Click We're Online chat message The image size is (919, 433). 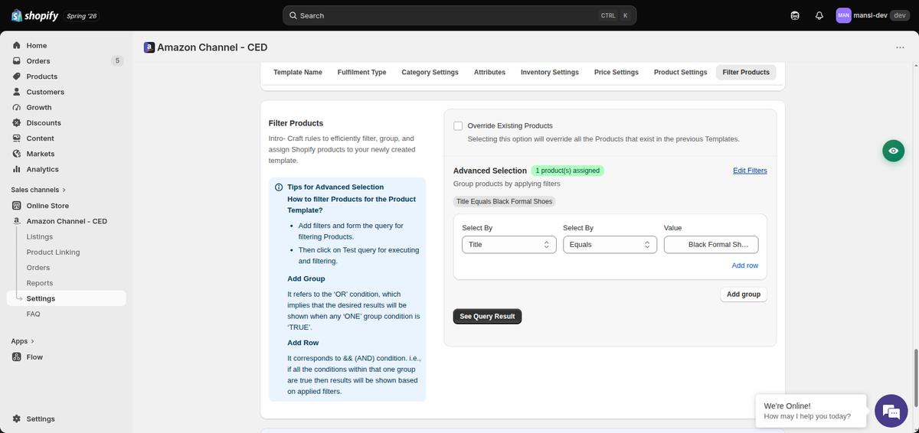(x=810, y=411)
